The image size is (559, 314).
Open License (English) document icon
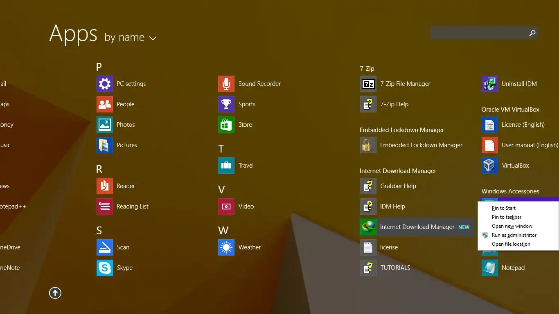pos(490,125)
